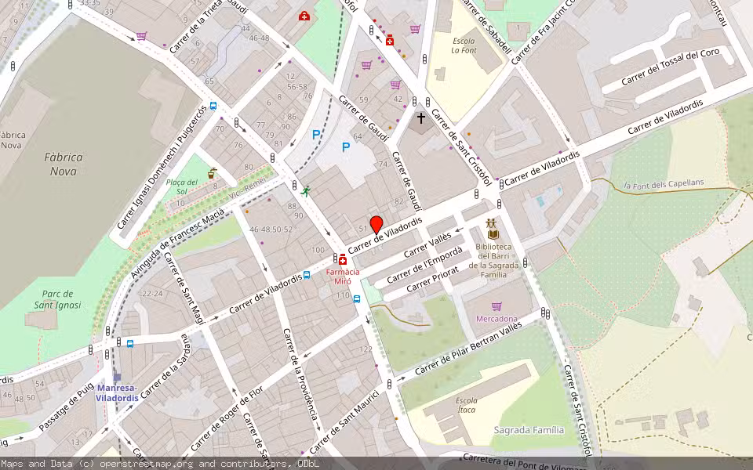This screenshot has width=753, height=470.
Task: Click the bus stop icon beside the Viladordis street label
Action: (305, 277)
